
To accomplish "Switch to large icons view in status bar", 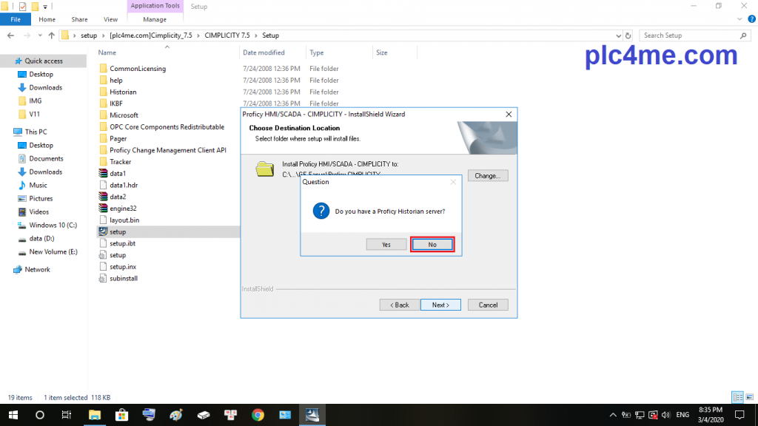I will coord(748,397).
